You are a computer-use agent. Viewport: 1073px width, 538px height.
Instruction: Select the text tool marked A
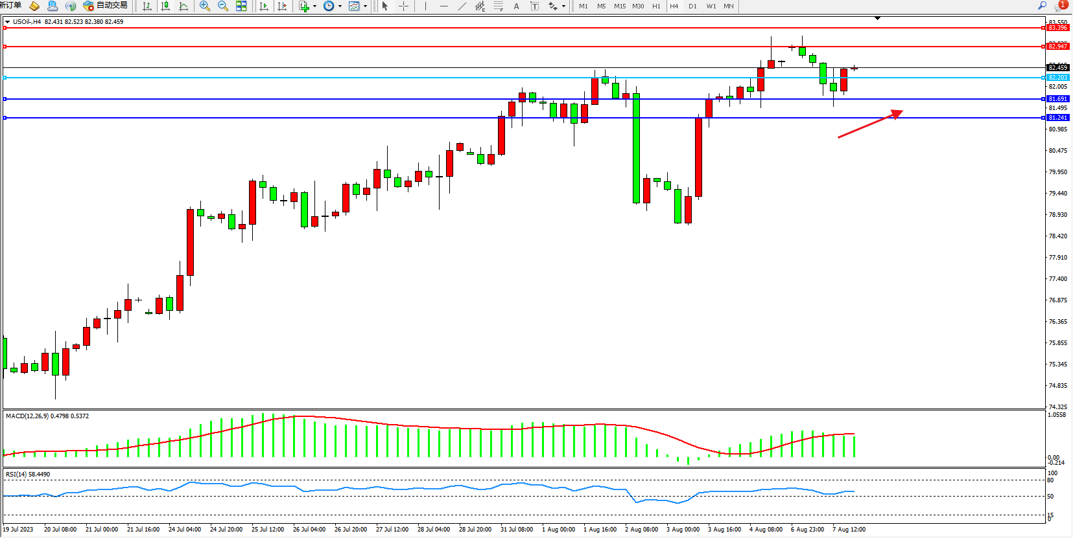pyautogui.click(x=516, y=6)
